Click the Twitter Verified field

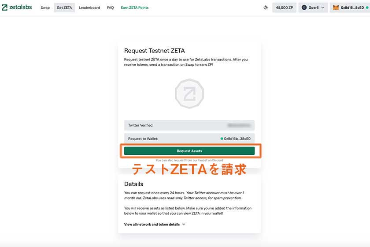click(x=189, y=125)
